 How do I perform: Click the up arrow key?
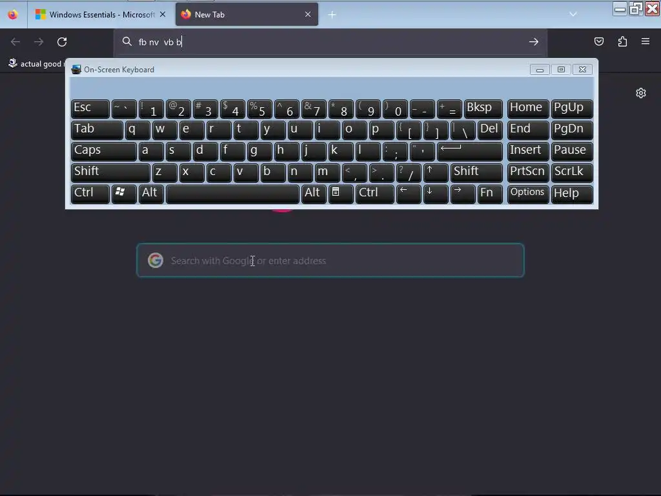pyautogui.click(x=436, y=172)
